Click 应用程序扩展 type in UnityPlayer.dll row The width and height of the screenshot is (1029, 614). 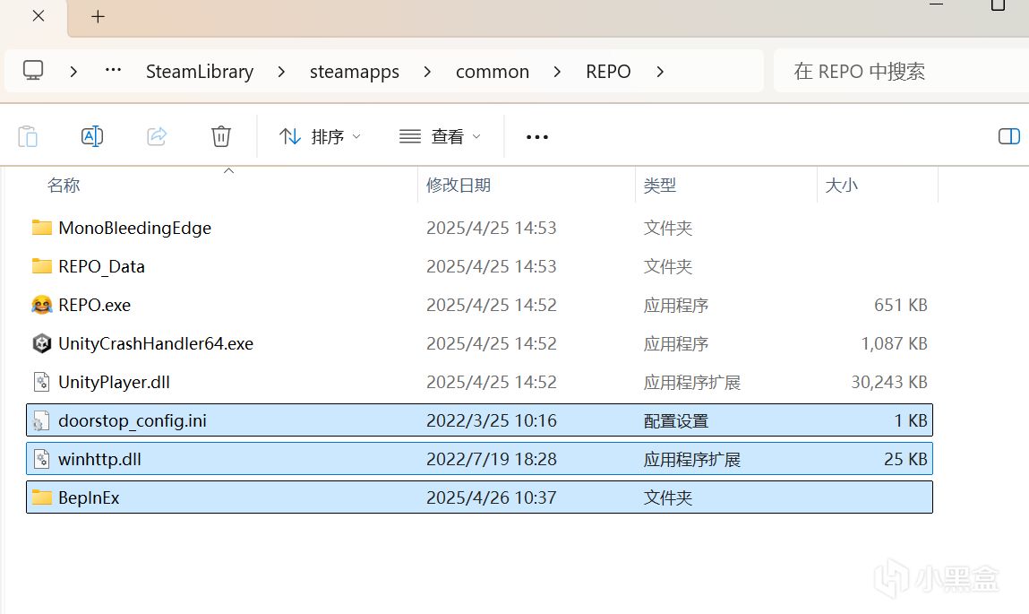691,382
